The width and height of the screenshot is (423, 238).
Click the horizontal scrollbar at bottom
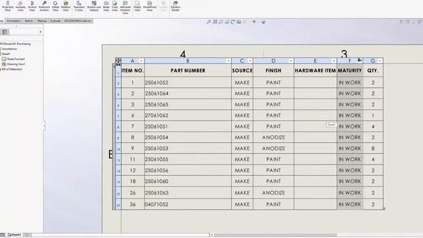275,235
